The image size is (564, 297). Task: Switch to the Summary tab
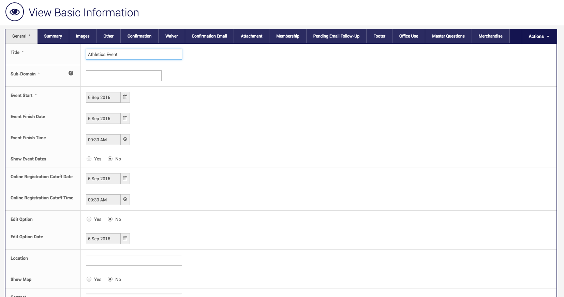click(x=53, y=36)
